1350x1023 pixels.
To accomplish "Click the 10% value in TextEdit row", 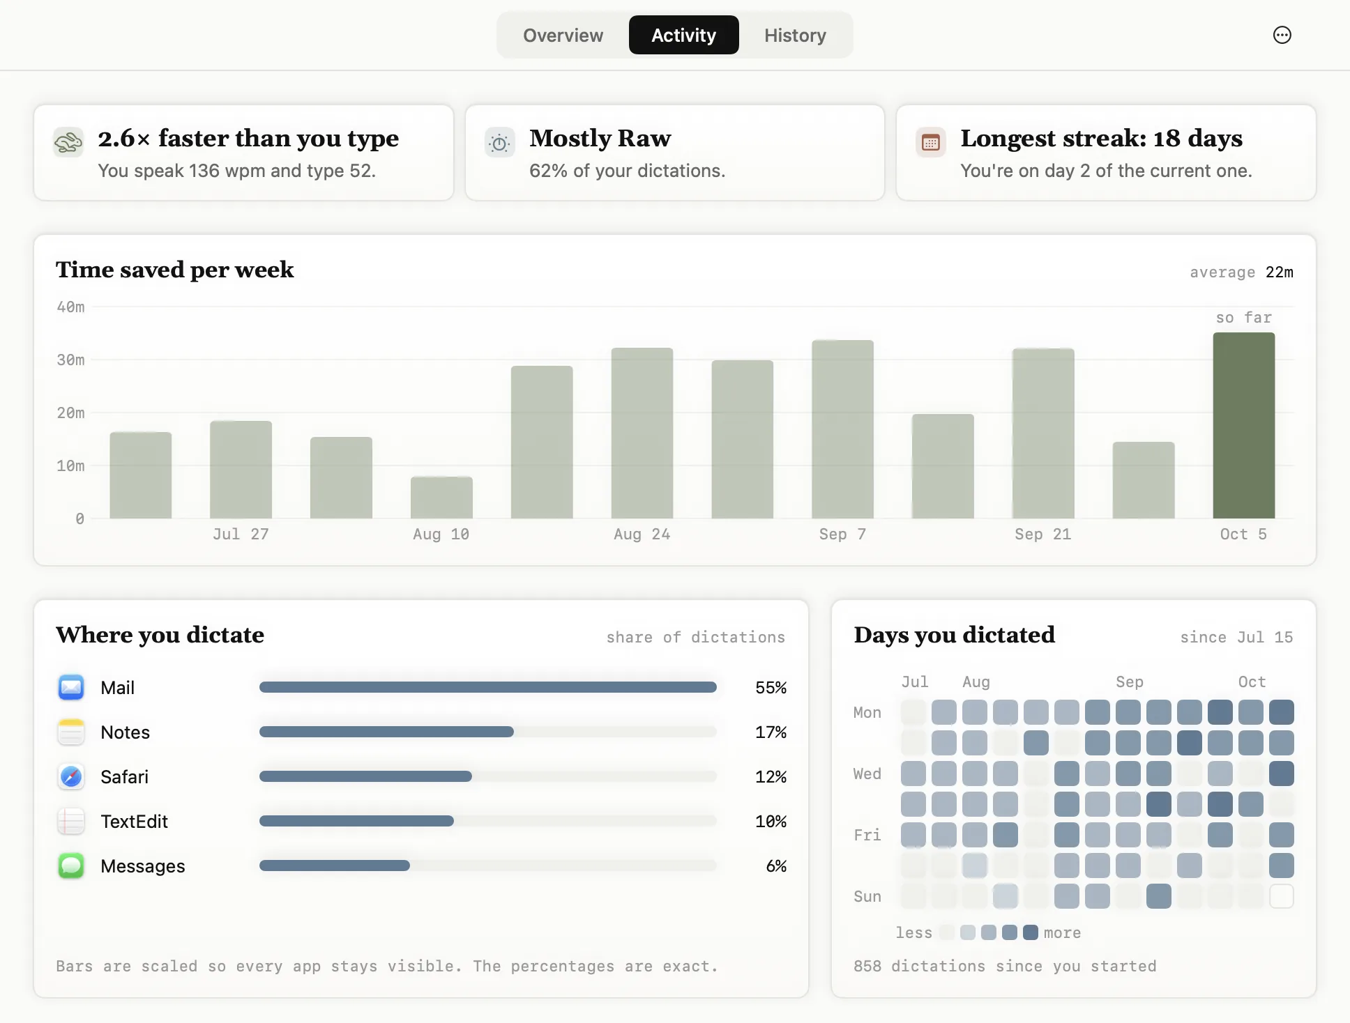I will pos(771,822).
